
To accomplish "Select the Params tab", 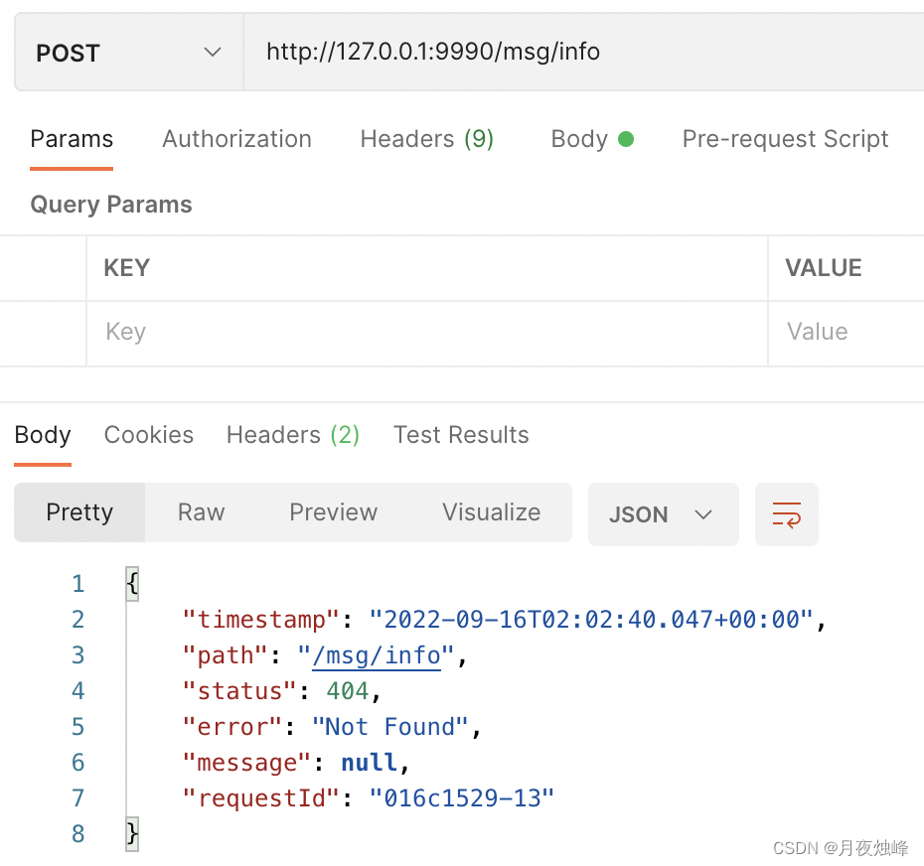I will click(x=72, y=139).
